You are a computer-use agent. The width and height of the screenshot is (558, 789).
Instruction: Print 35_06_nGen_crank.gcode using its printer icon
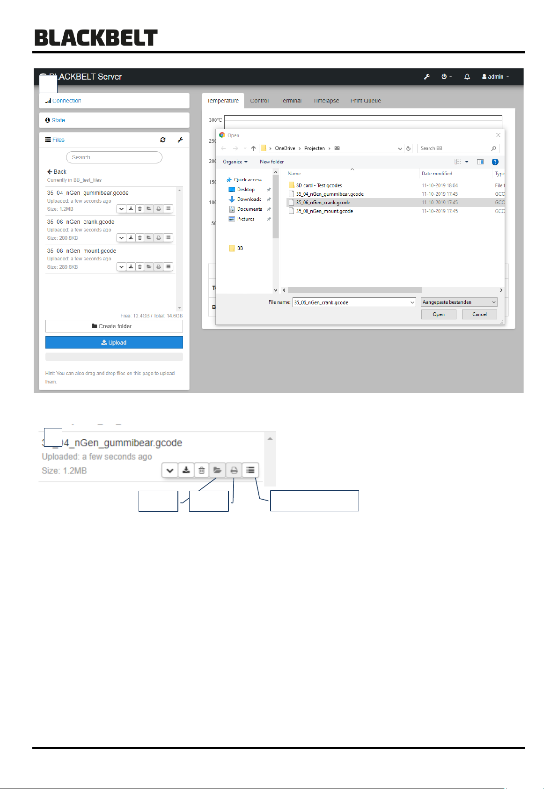[159, 238]
